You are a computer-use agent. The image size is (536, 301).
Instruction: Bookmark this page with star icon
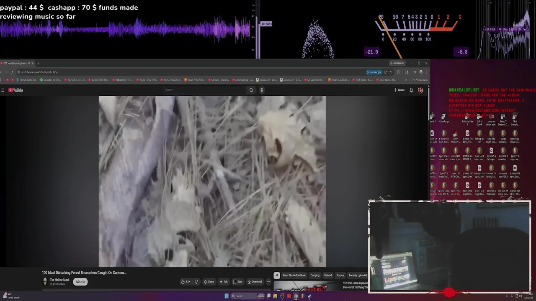click(x=391, y=72)
